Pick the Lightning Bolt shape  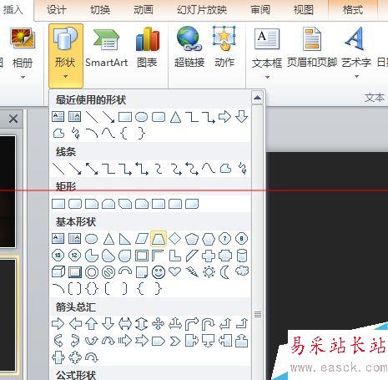[192, 272]
